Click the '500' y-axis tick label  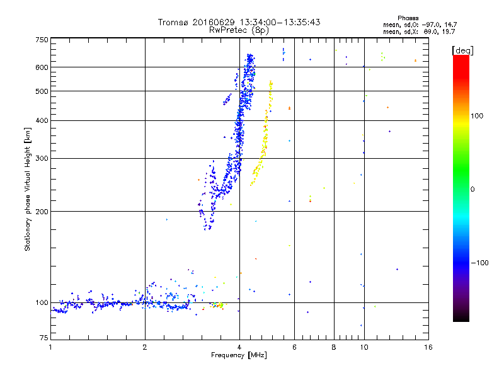point(42,91)
